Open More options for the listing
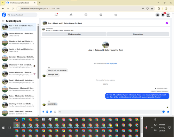Viewport: 174px width, 137px height. [138, 34]
